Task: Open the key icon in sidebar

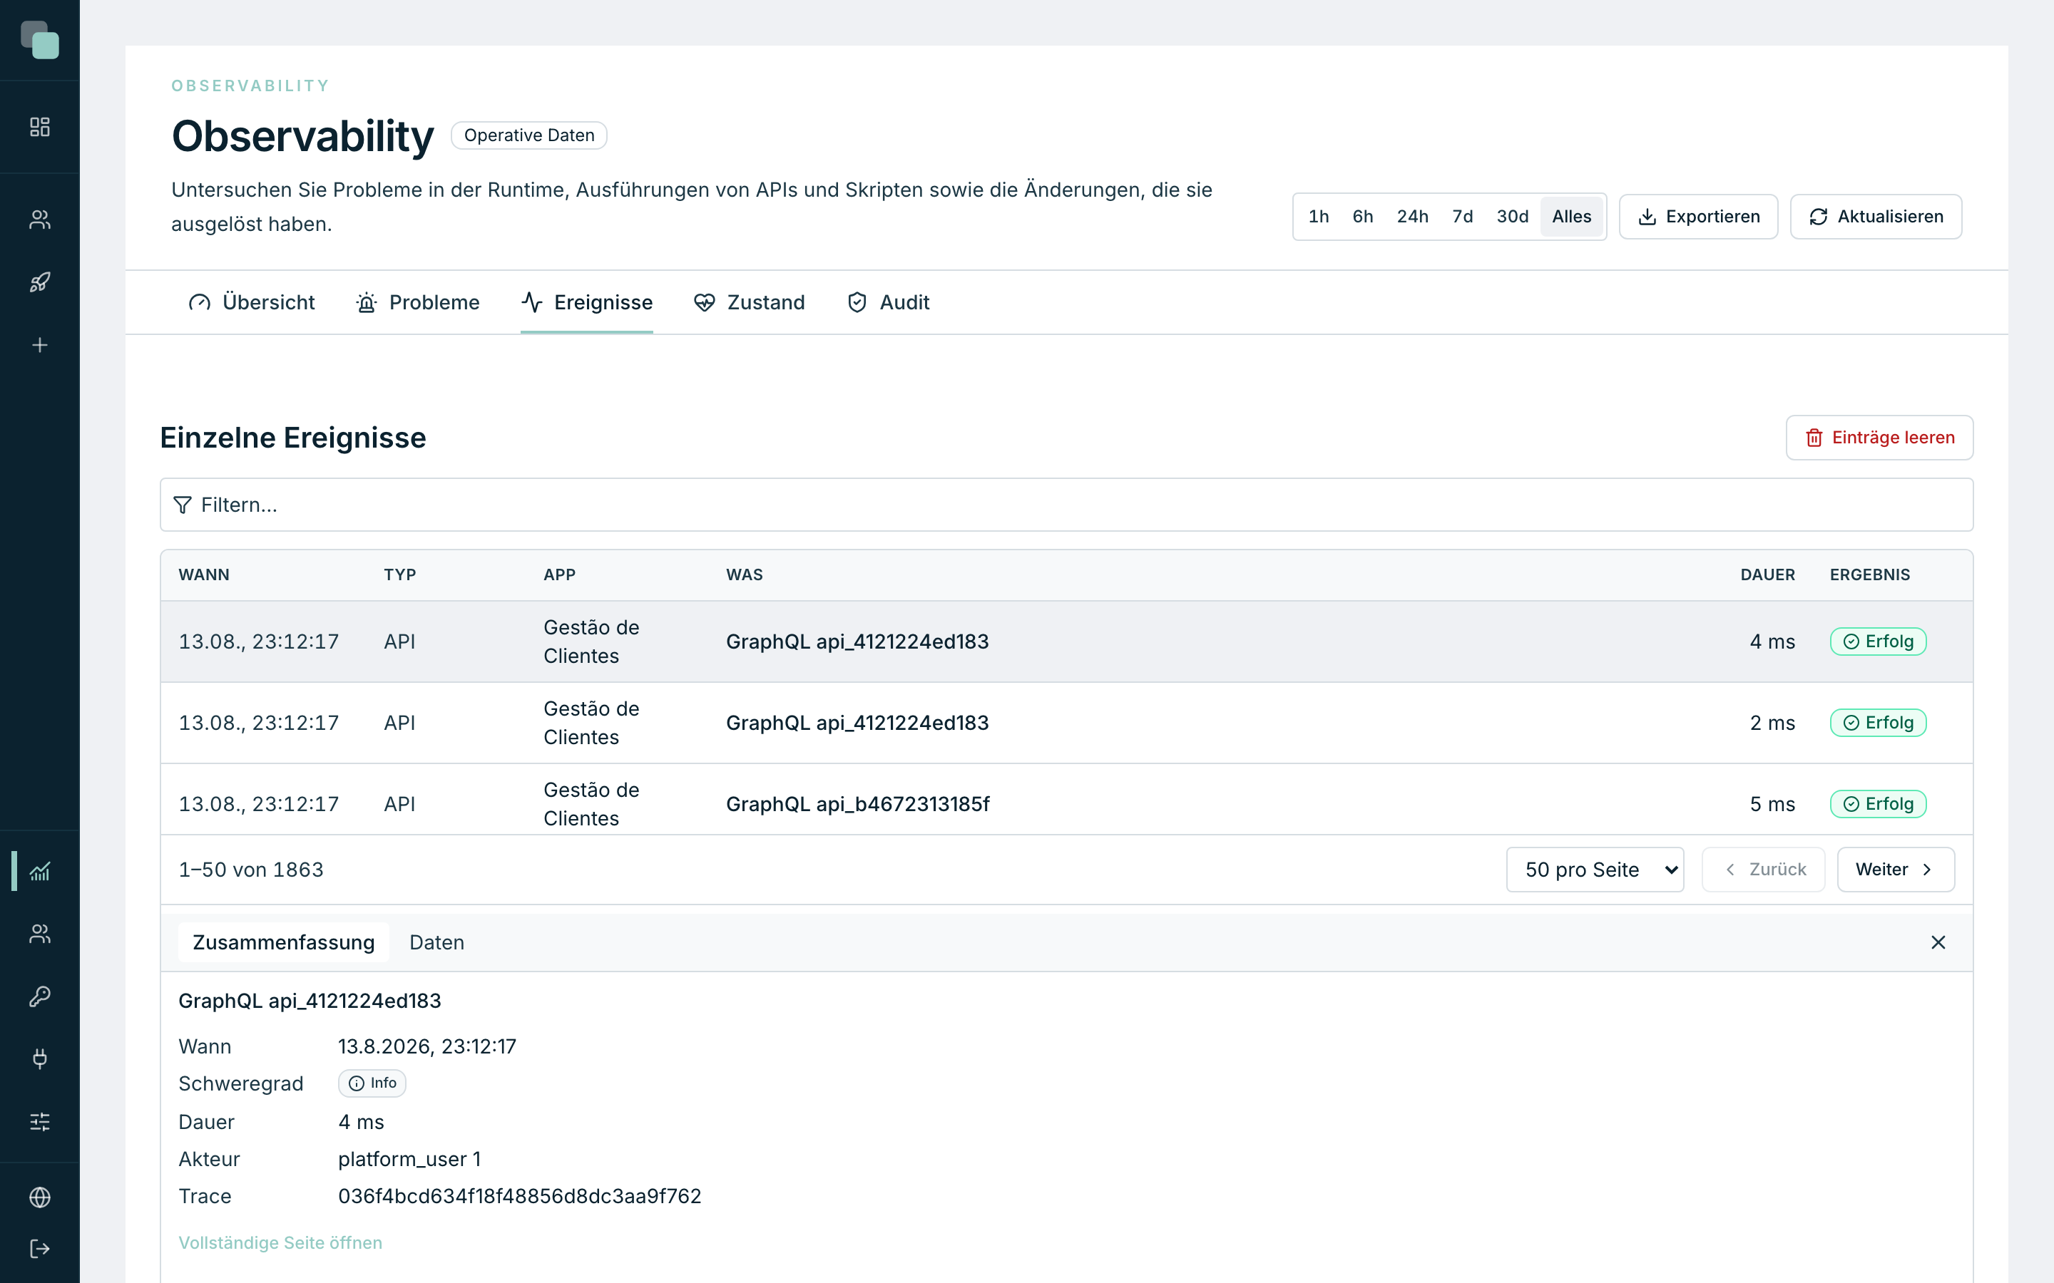Action: click(40, 996)
